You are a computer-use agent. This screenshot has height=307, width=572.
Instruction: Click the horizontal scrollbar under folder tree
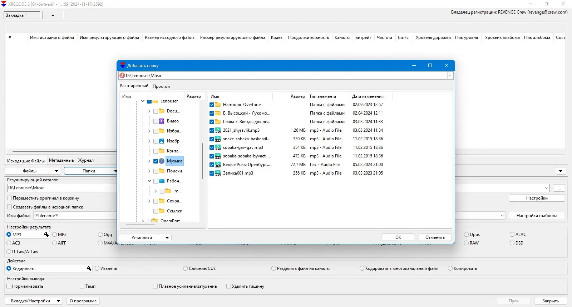140,225
